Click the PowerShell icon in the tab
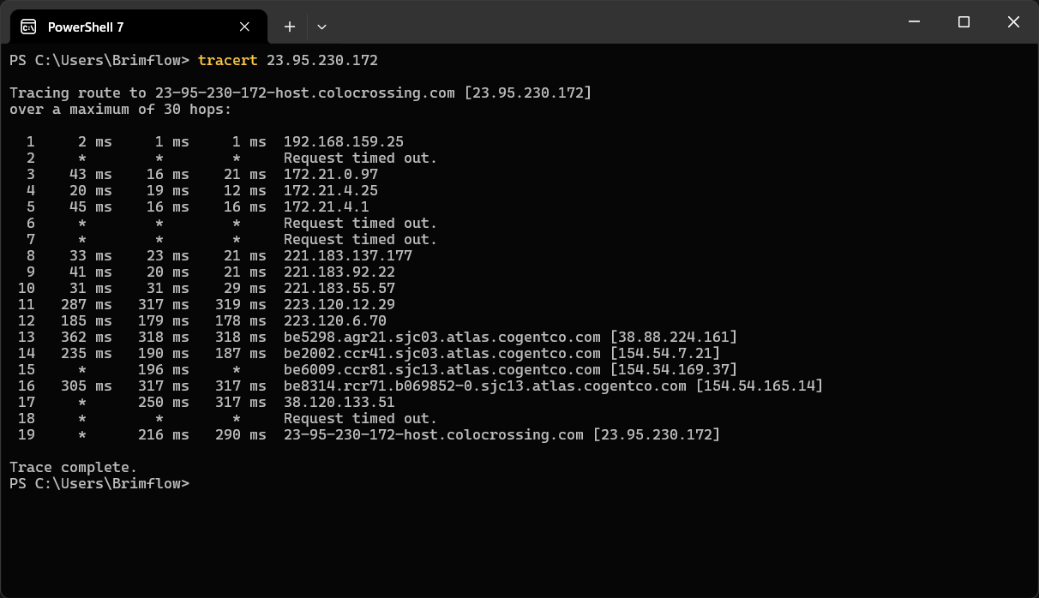1039x598 pixels. [28, 27]
